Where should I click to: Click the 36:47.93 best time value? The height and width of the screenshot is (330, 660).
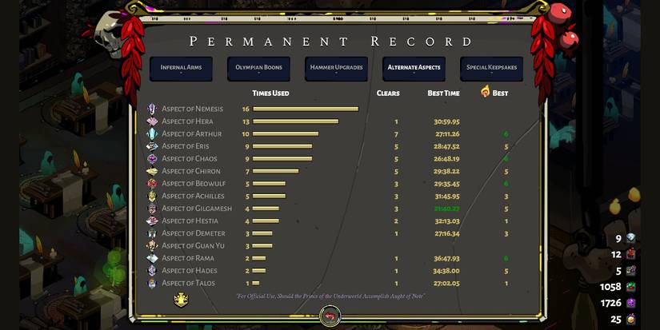(446, 259)
